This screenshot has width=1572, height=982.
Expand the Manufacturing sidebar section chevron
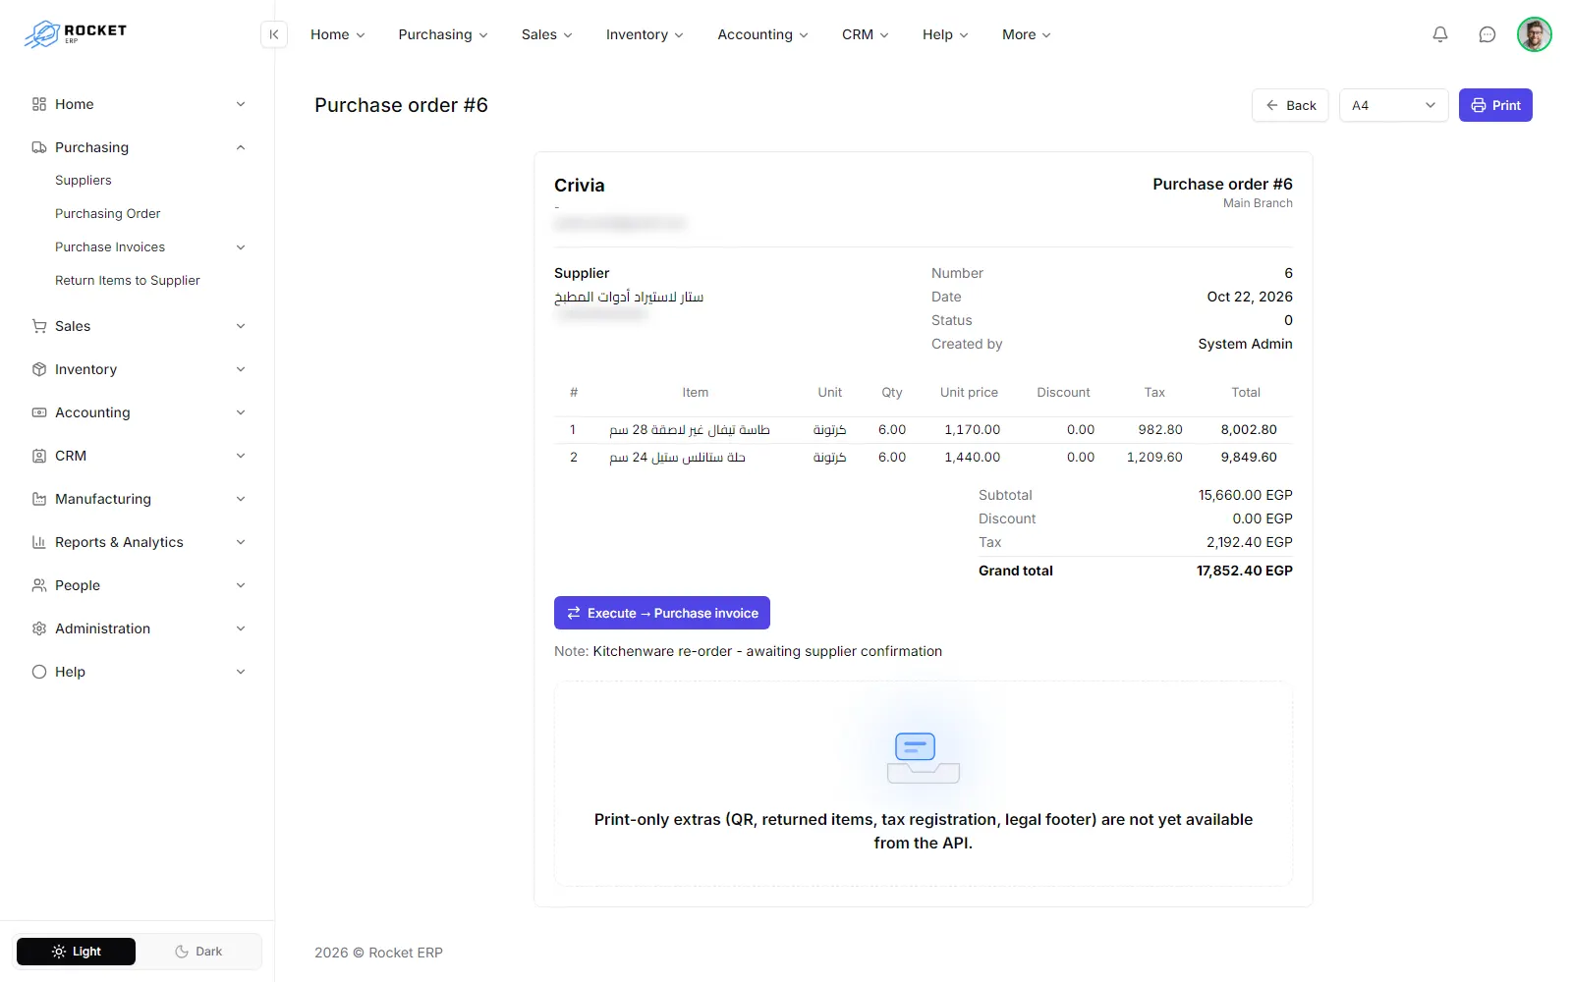241,499
